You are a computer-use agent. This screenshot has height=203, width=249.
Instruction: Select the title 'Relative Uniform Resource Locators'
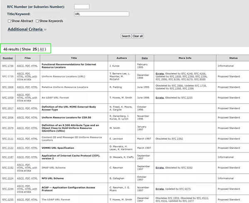click(65, 87)
